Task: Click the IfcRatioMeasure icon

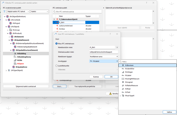Action: point(123,85)
